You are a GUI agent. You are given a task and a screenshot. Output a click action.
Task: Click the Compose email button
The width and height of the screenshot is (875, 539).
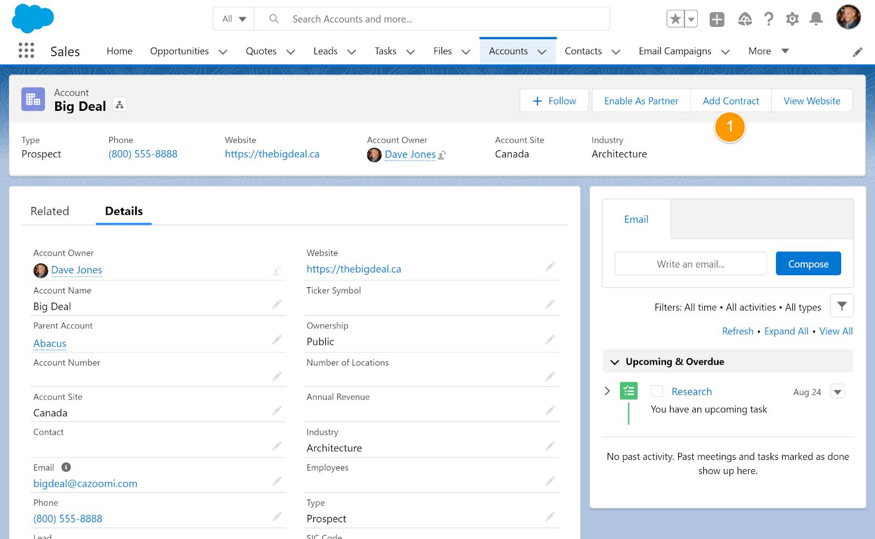(x=808, y=264)
